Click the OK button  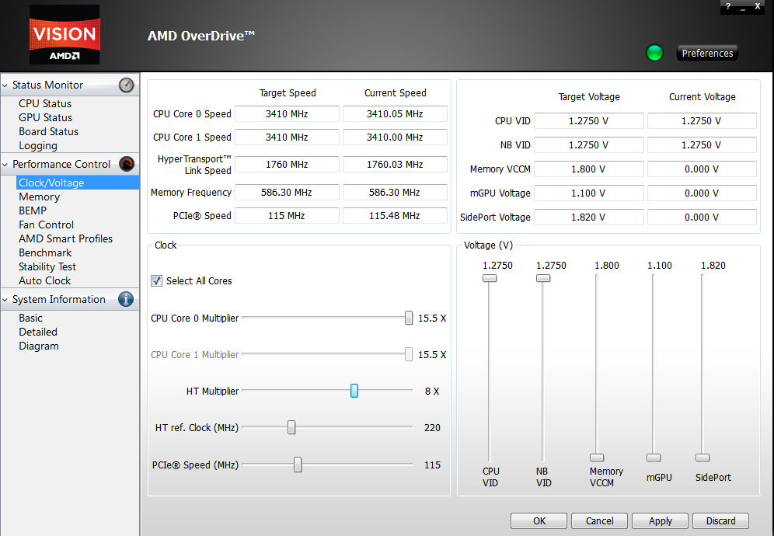coord(539,520)
